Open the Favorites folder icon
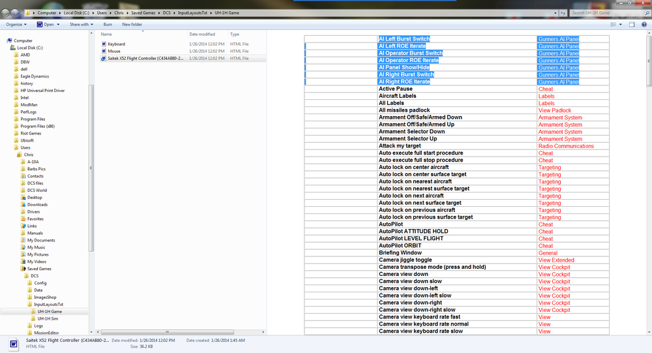This screenshot has width=652, height=353. [x=23, y=219]
